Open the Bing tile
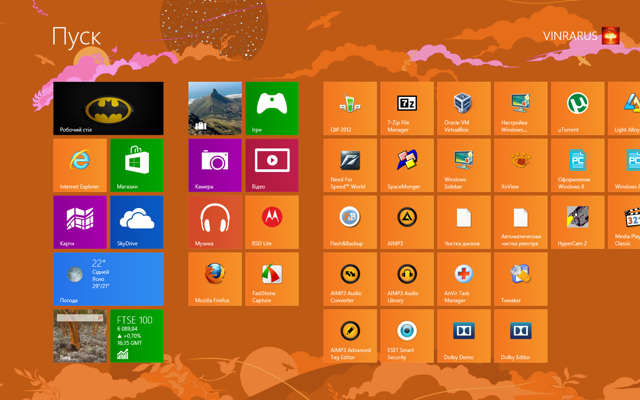640x400 pixels. [80, 336]
